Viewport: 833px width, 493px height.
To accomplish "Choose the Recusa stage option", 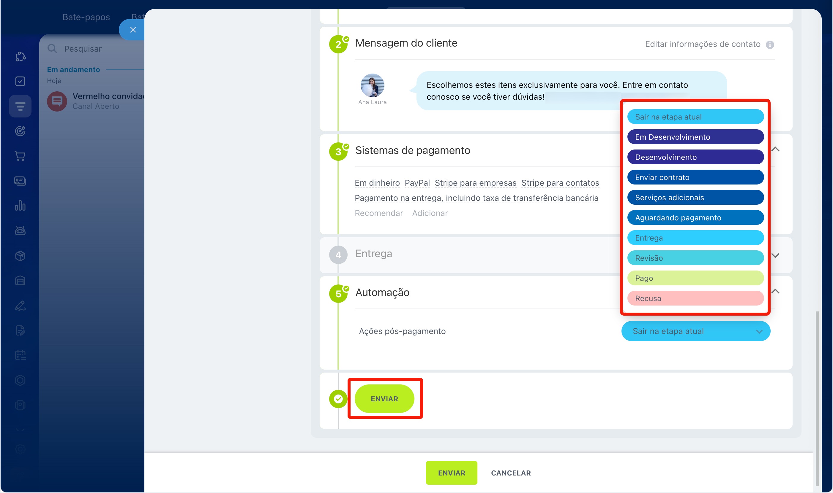I will point(695,298).
